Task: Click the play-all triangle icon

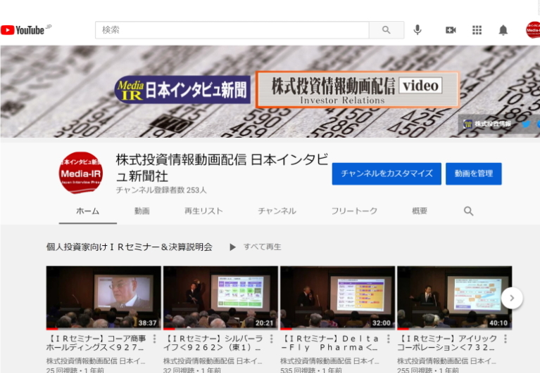Action: [x=233, y=247]
